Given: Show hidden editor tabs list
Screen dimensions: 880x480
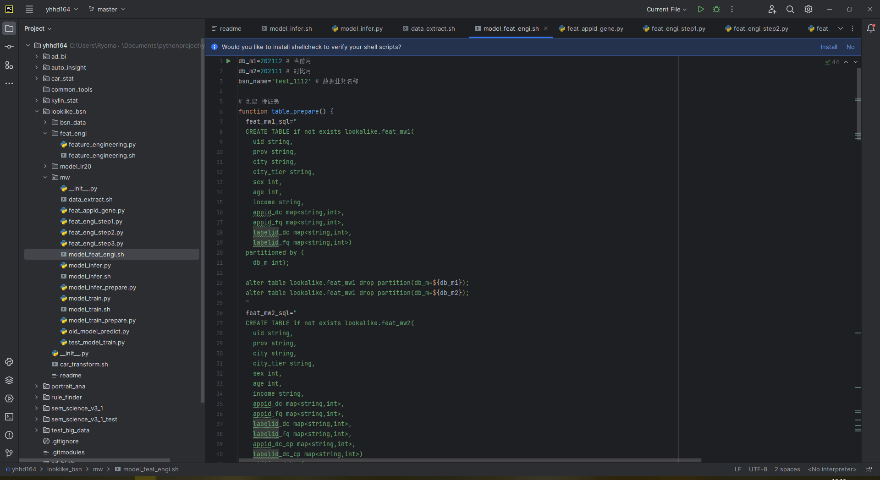Looking at the screenshot, I should pyautogui.click(x=841, y=28).
